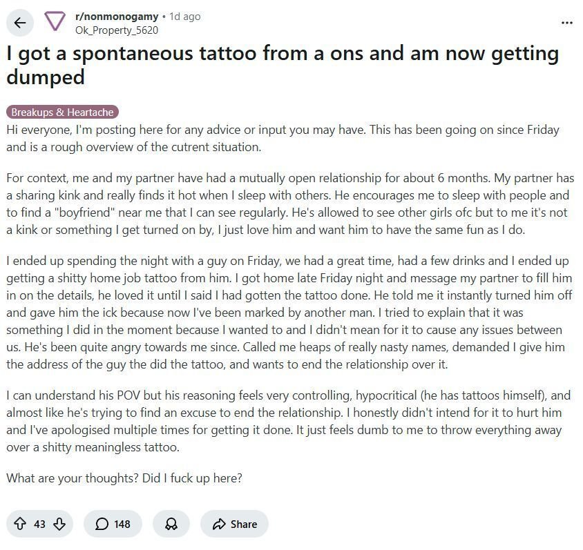Downvote the spontaneous tattoo post
The height and width of the screenshot is (550, 583).
click(59, 524)
